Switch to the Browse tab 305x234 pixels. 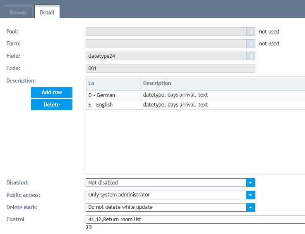(x=18, y=12)
